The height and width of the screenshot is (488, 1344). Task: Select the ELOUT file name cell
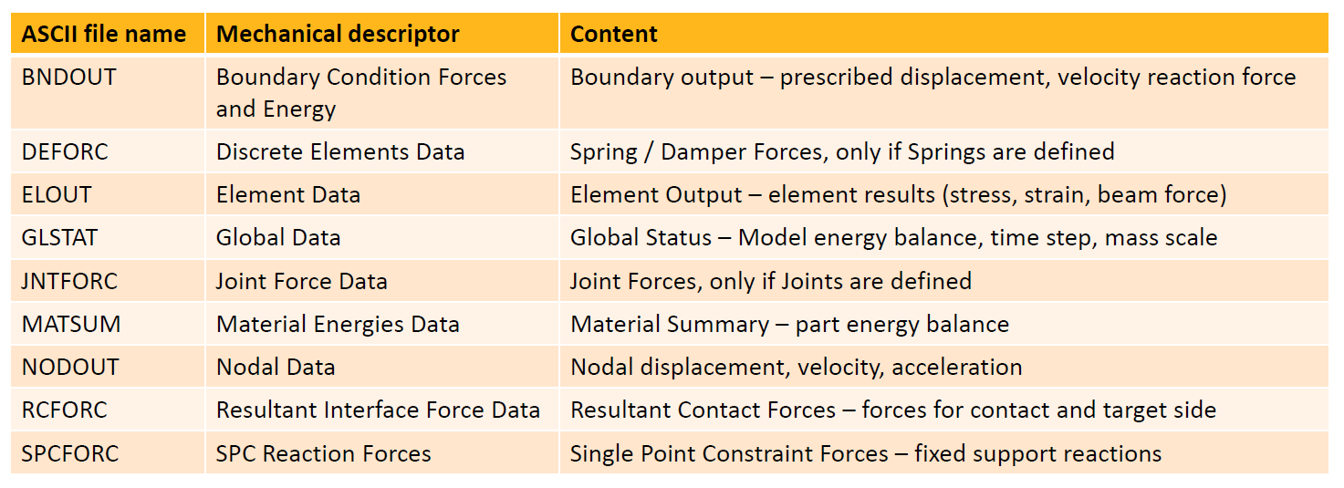point(108,194)
